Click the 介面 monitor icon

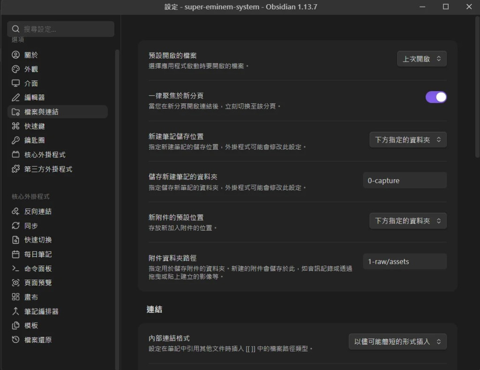[x=15, y=83]
